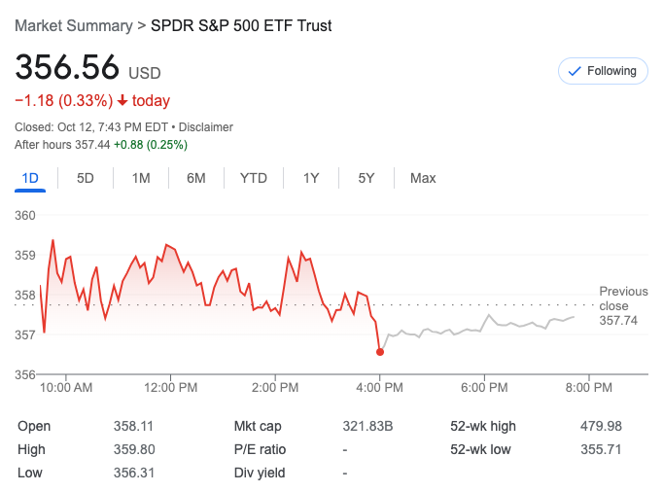The height and width of the screenshot is (492, 663).
Task: Click the Disclaimer link
Action: click(x=205, y=127)
